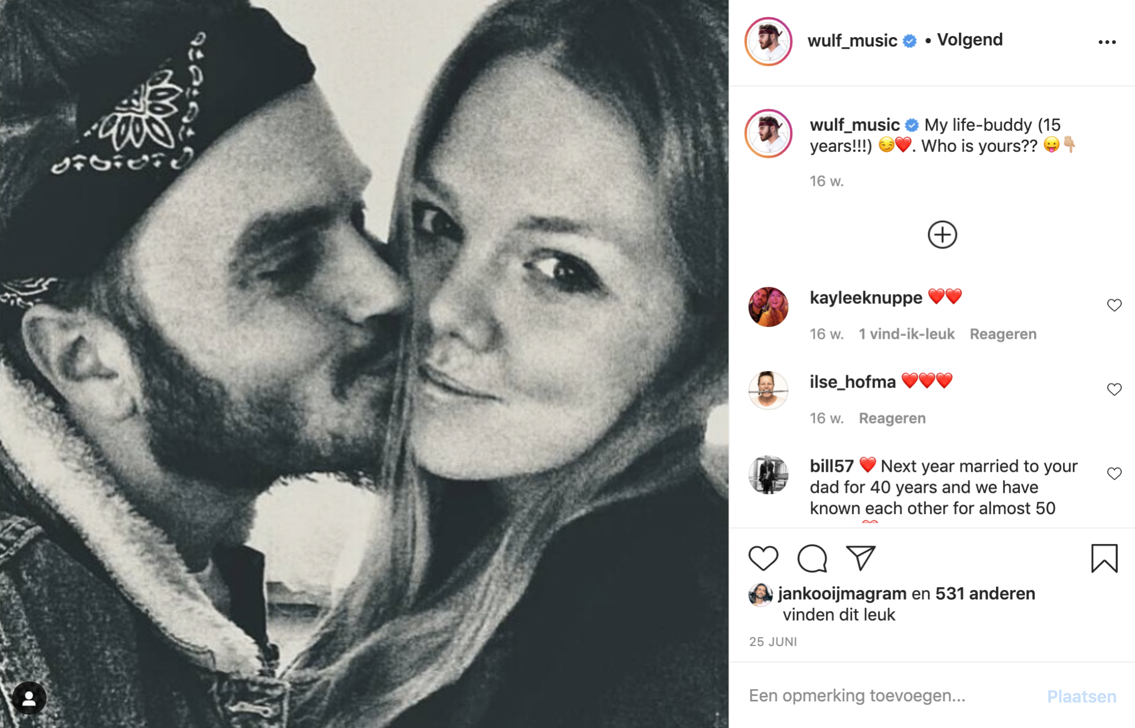1135x728 pixels.
Task: Reply to kayleeknuppe via Reageren
Action: (1003, 334)
